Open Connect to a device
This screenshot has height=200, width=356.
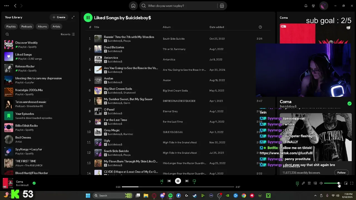(x=315, y=183)
